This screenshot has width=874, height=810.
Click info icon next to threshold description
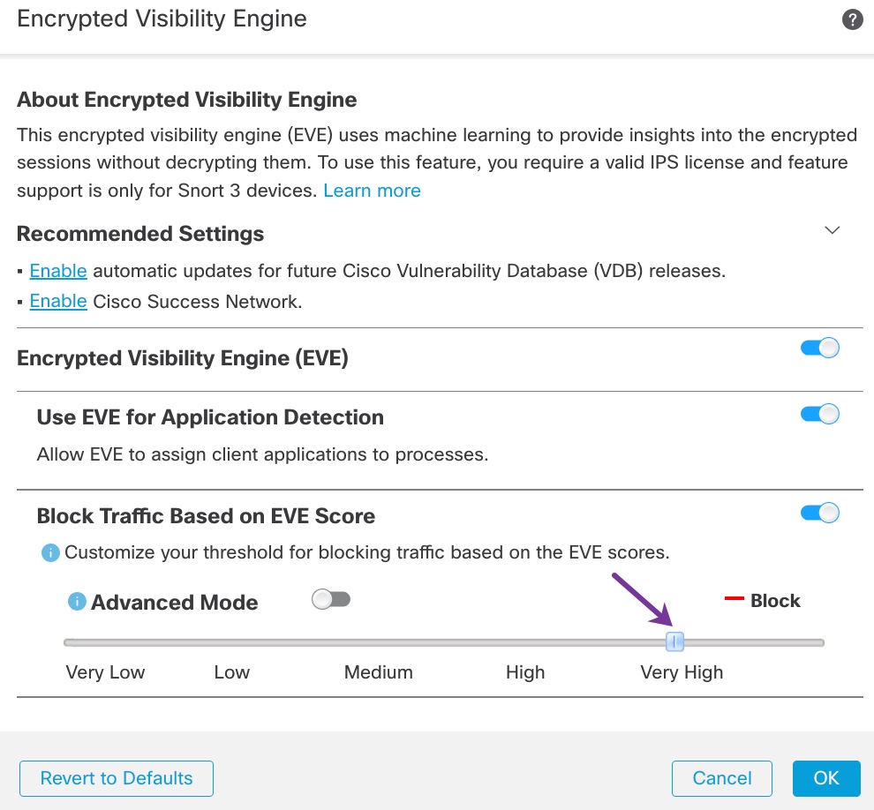pos(50,553)
